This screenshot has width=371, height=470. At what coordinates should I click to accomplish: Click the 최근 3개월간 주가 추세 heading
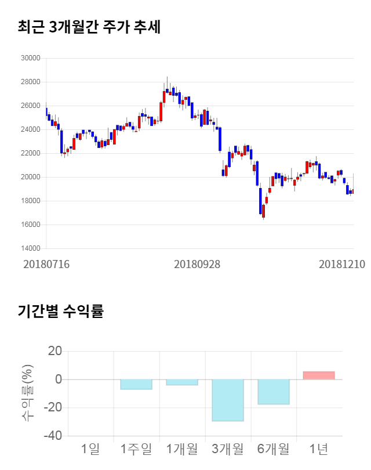(89, 27)
